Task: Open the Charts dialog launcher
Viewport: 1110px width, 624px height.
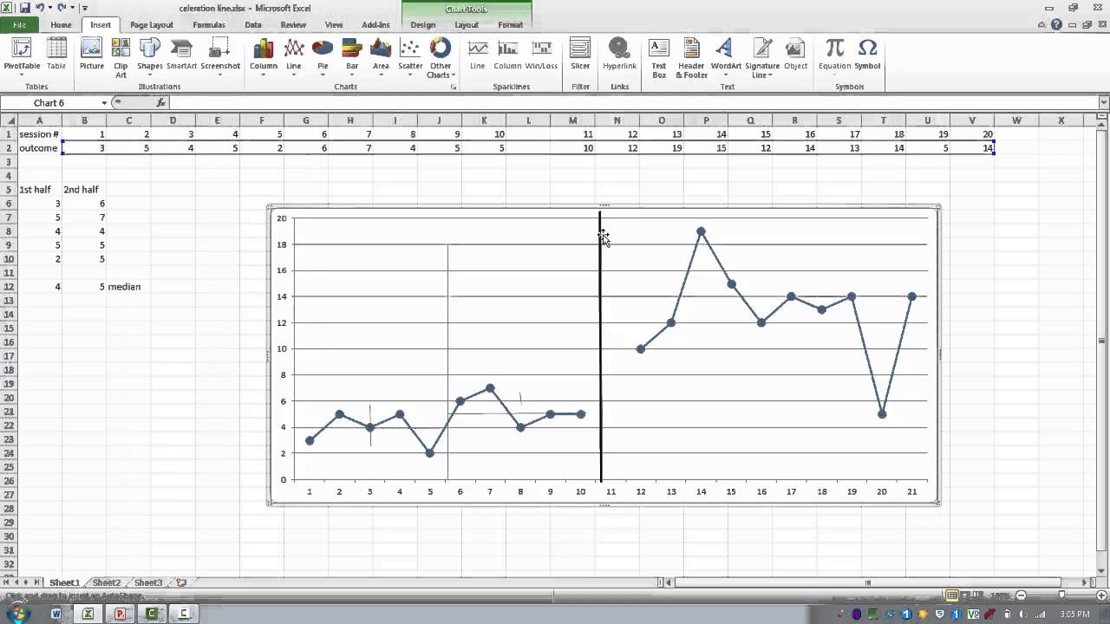Action: (453, 88)
